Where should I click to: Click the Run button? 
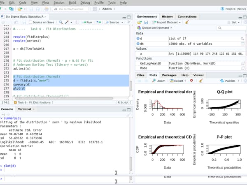coord(87,22)
